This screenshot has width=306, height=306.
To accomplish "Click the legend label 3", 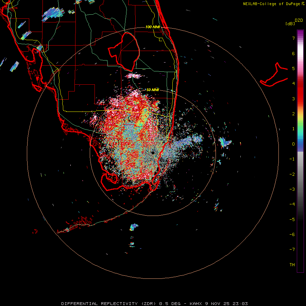I will click(293, 99).
